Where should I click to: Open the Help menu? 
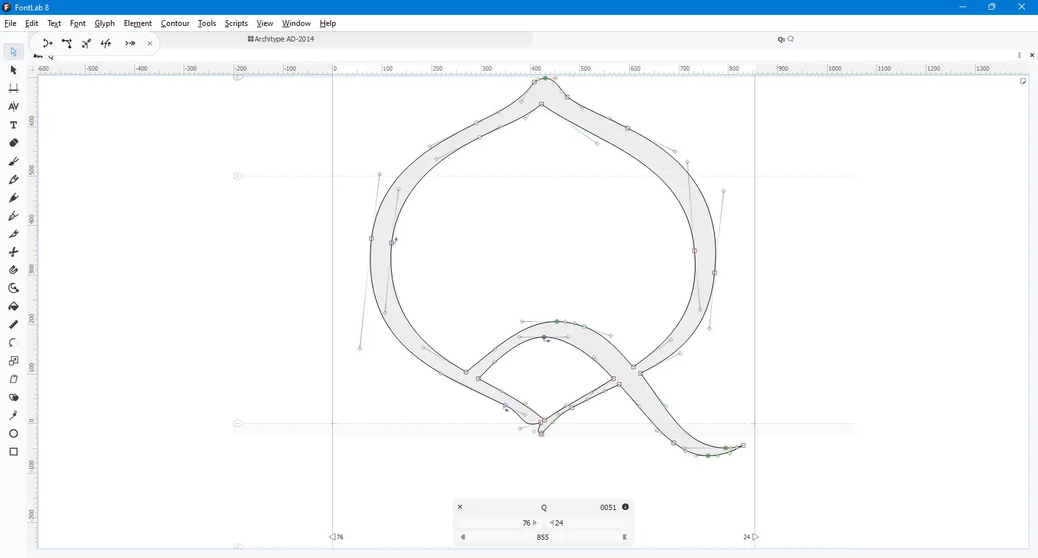(x=328, y=23)
